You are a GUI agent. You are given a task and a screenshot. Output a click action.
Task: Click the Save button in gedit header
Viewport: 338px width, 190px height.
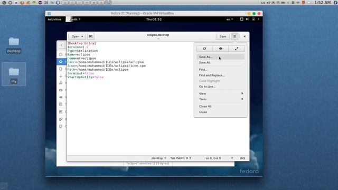[223, 36]
